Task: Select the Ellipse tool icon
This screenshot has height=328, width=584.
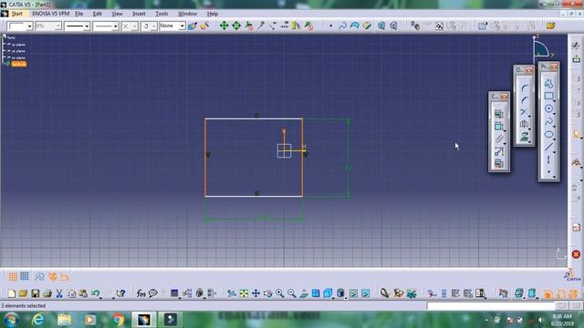Action: 548,134
